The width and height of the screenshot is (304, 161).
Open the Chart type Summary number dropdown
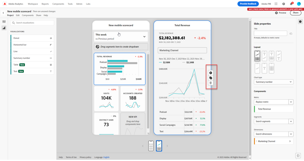coord(274,82)
